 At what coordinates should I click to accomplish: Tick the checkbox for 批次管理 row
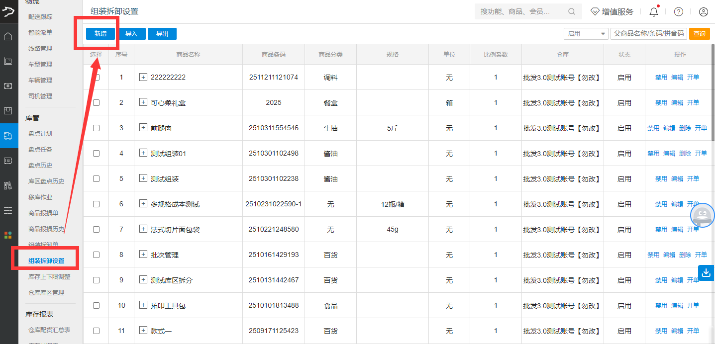[x=97, y=255]
